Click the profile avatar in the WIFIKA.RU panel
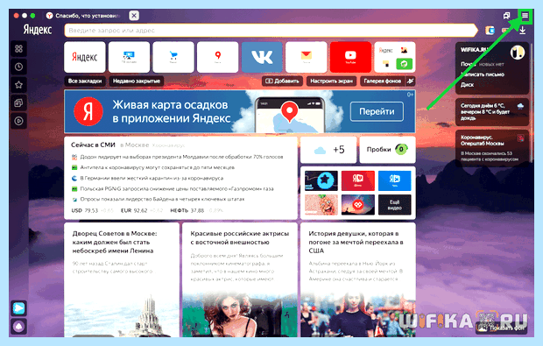 coord(517,53)
